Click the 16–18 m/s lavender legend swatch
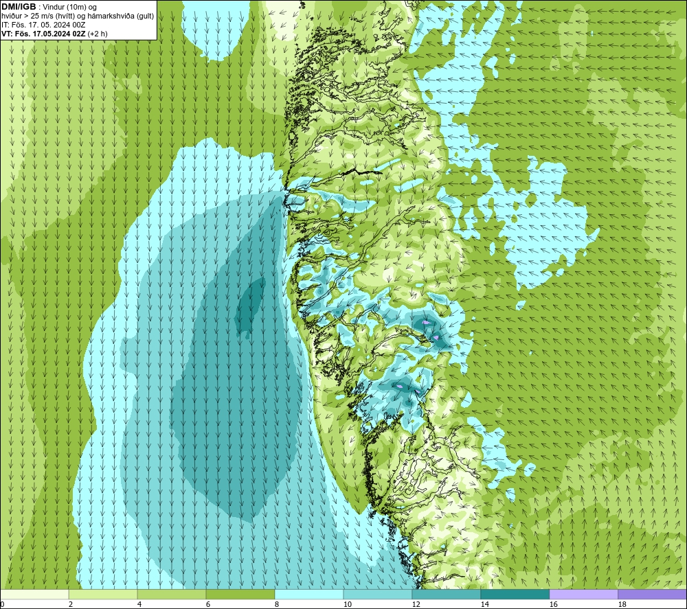The image size is (687, 609). pyautogui.click(x=583, y=595)
